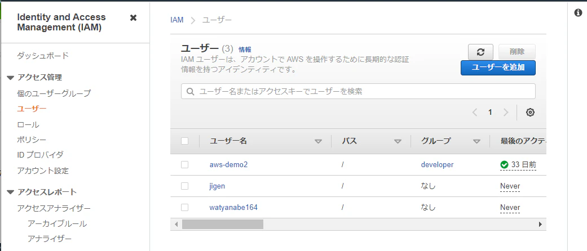Open アナライザー in sidebar
Viewport: 587px width, 251px height.
click(50, 239)
